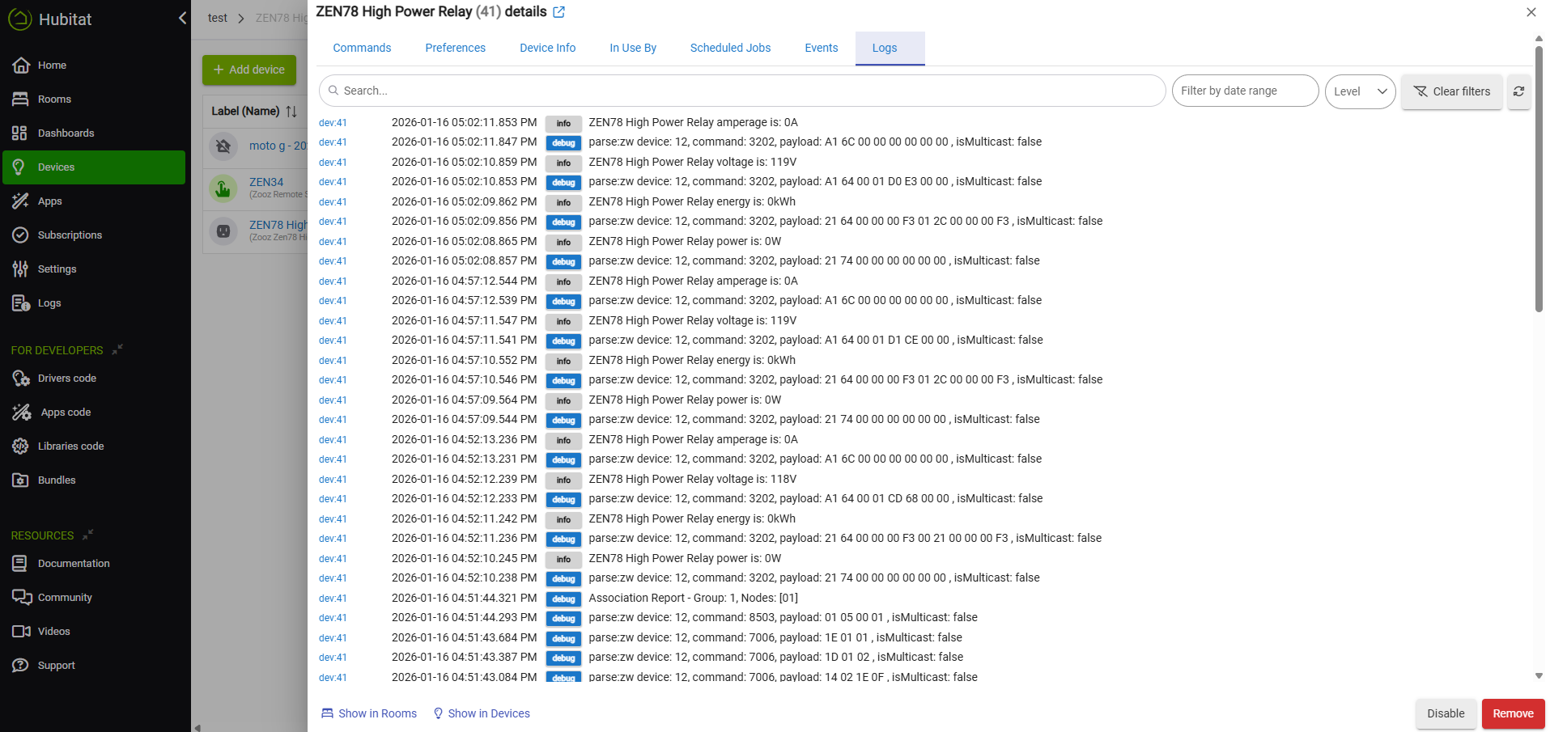The image size is (1550, 732).
Task: Open the Events tab
Action: coord(822,49)
